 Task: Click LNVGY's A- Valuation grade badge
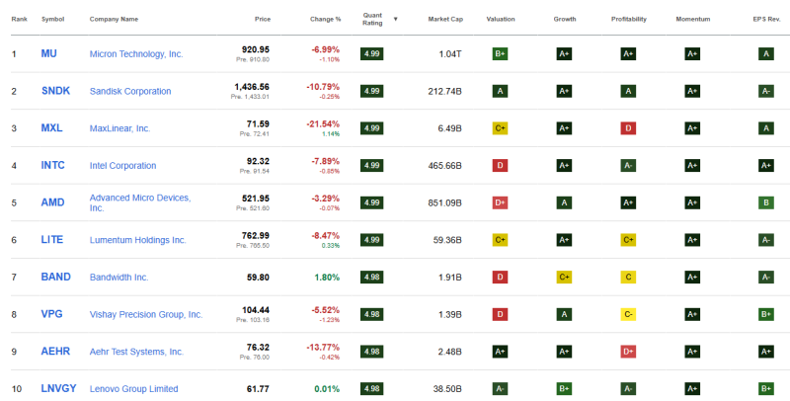pos(500,389)
